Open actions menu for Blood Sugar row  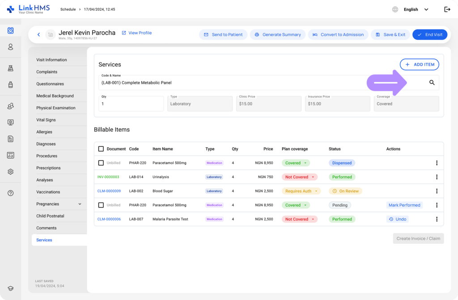437,191
